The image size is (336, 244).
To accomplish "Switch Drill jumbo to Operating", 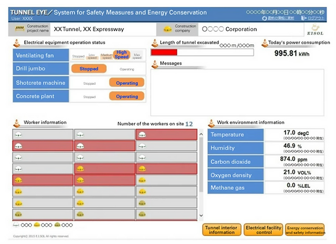I will 127,69.
